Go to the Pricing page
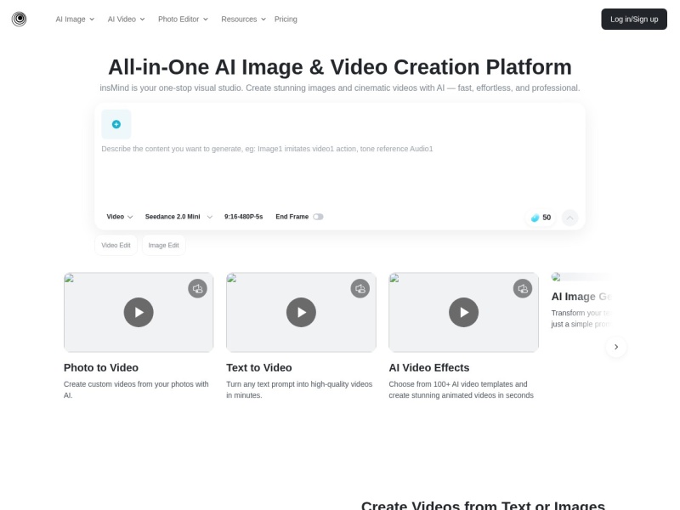 point(286,19)
